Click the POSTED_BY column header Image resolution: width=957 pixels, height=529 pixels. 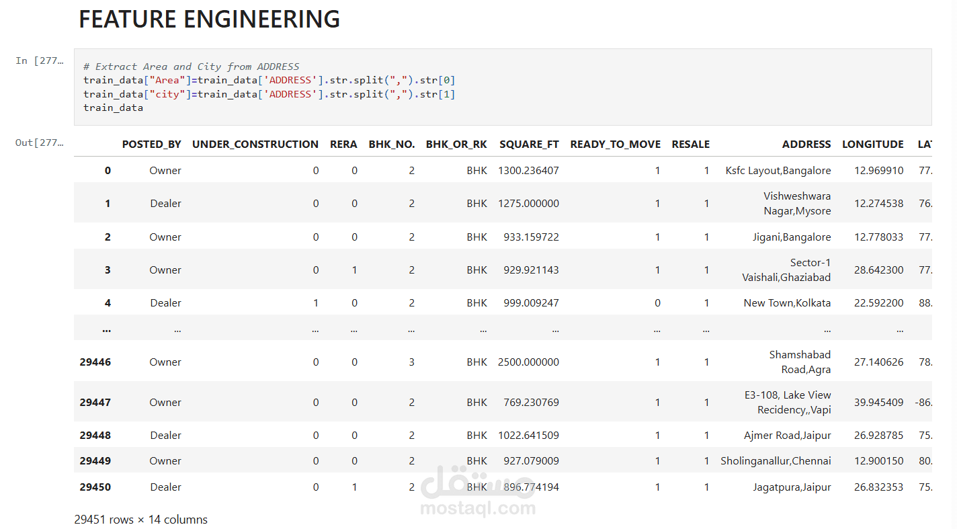pyautogui.click(x=151, y=144)
